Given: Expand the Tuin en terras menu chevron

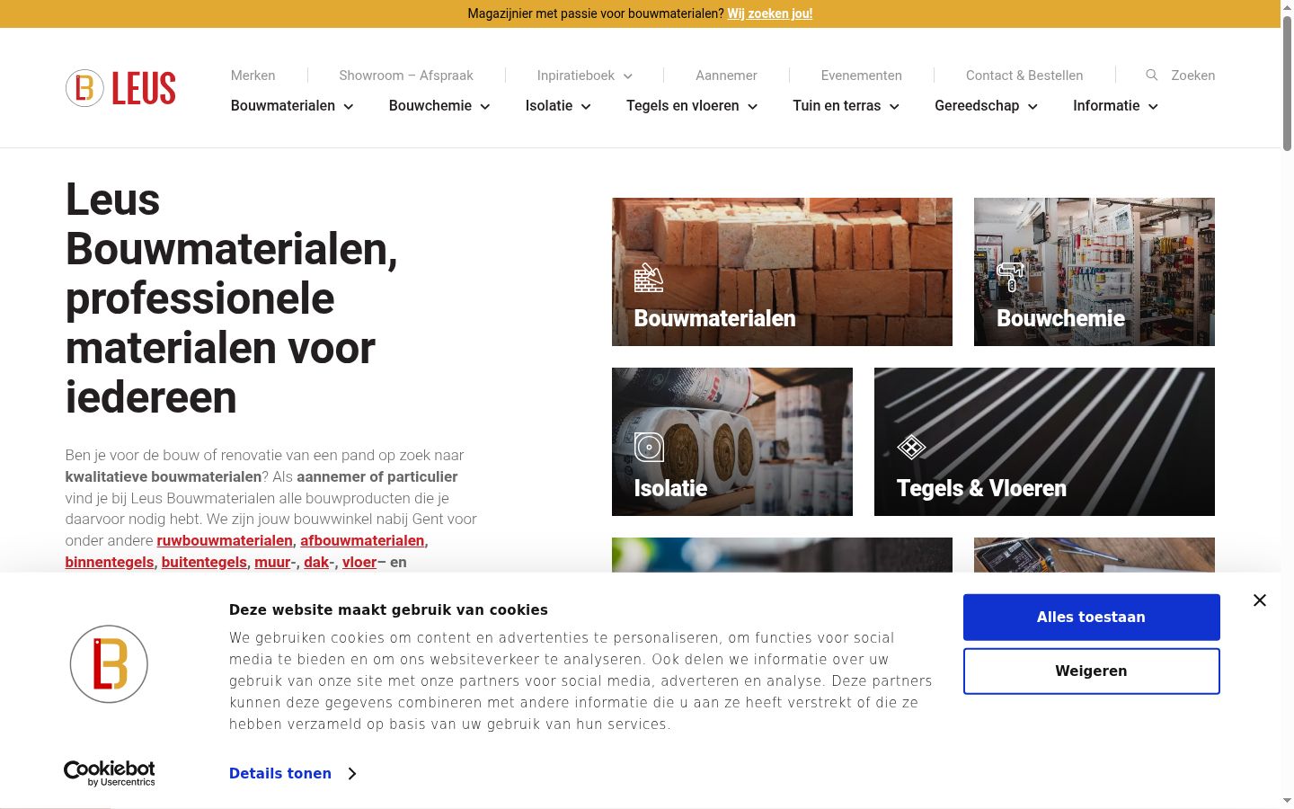Looking at the screenshot, I should point(894,106).
